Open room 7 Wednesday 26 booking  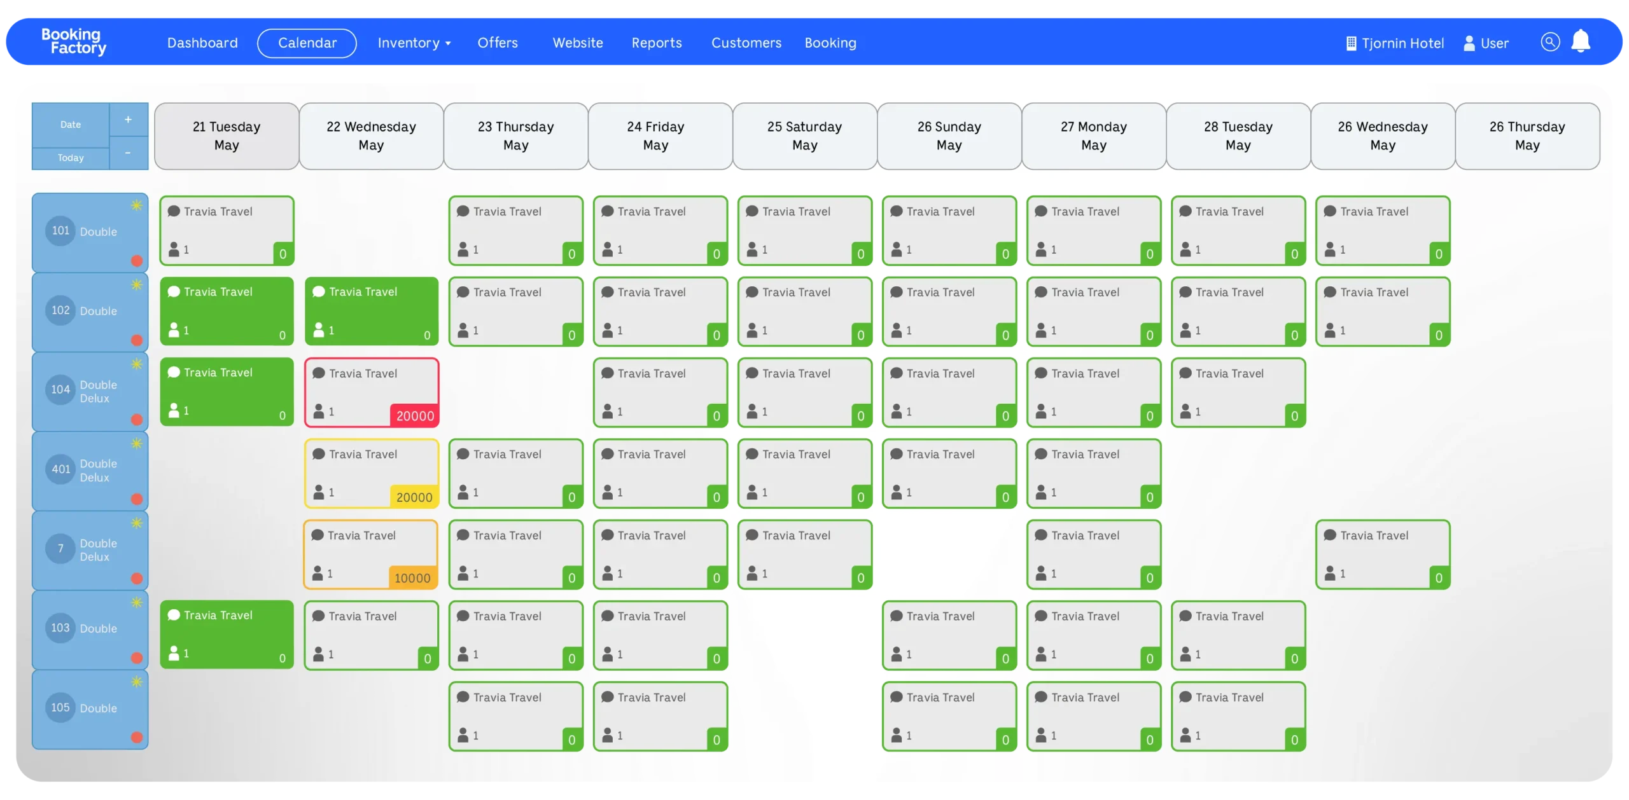tap(1383, 554)
